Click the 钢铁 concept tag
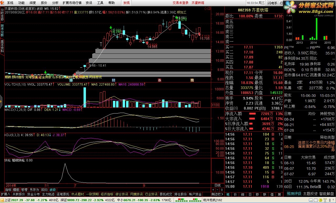The width and height of the screenshot is (336, 203). tap(8, 77)
